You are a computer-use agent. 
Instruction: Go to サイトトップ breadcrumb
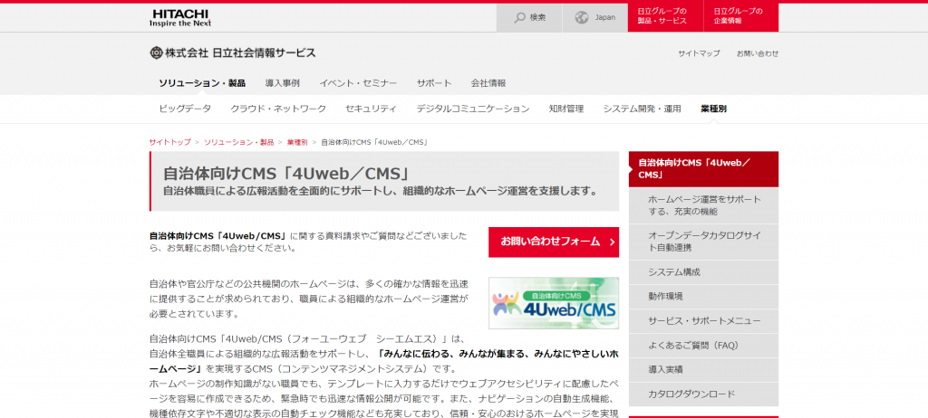169,142
